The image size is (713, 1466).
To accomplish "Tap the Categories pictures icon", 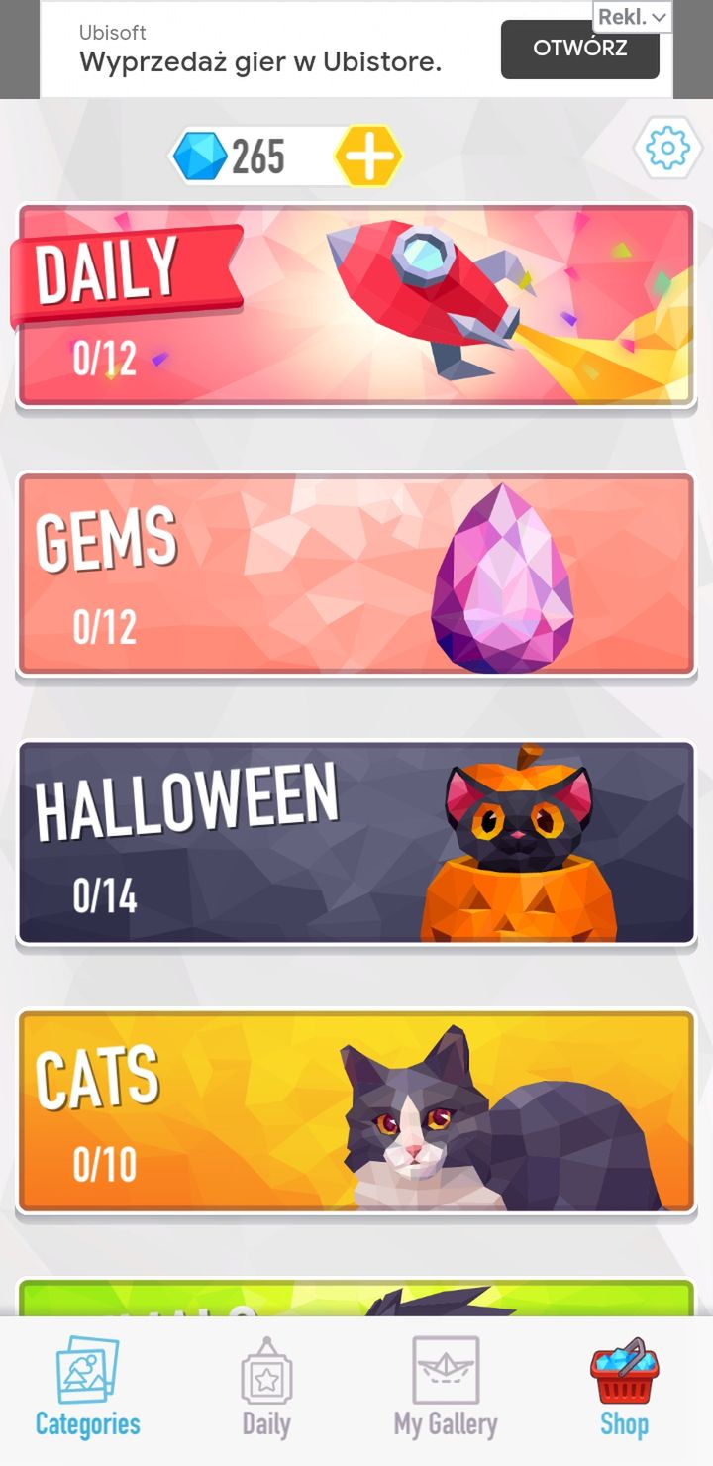I will point(88,1370).
